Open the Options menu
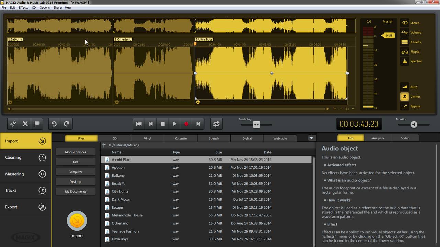 click(45, 7)
